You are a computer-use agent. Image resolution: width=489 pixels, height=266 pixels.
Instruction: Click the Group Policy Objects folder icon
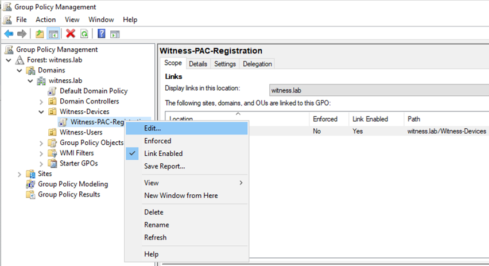(52, 142)
